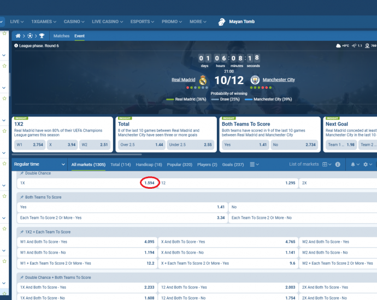Image resolution: width=377 pixels, height=300 pixels.
Task: Select 12 And Both To Score - Yes
Action: point(228,287)
